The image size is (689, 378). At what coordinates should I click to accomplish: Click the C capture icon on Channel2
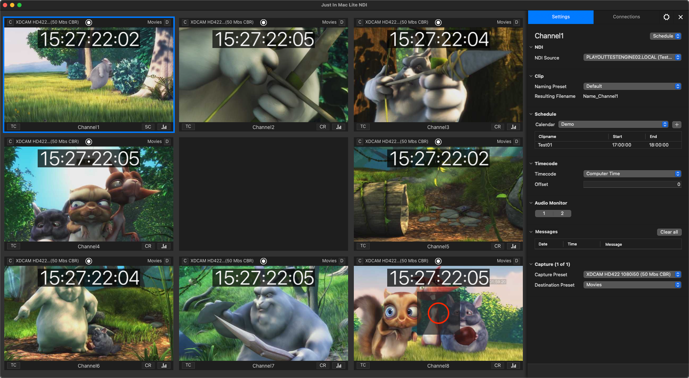pos(185,22)
